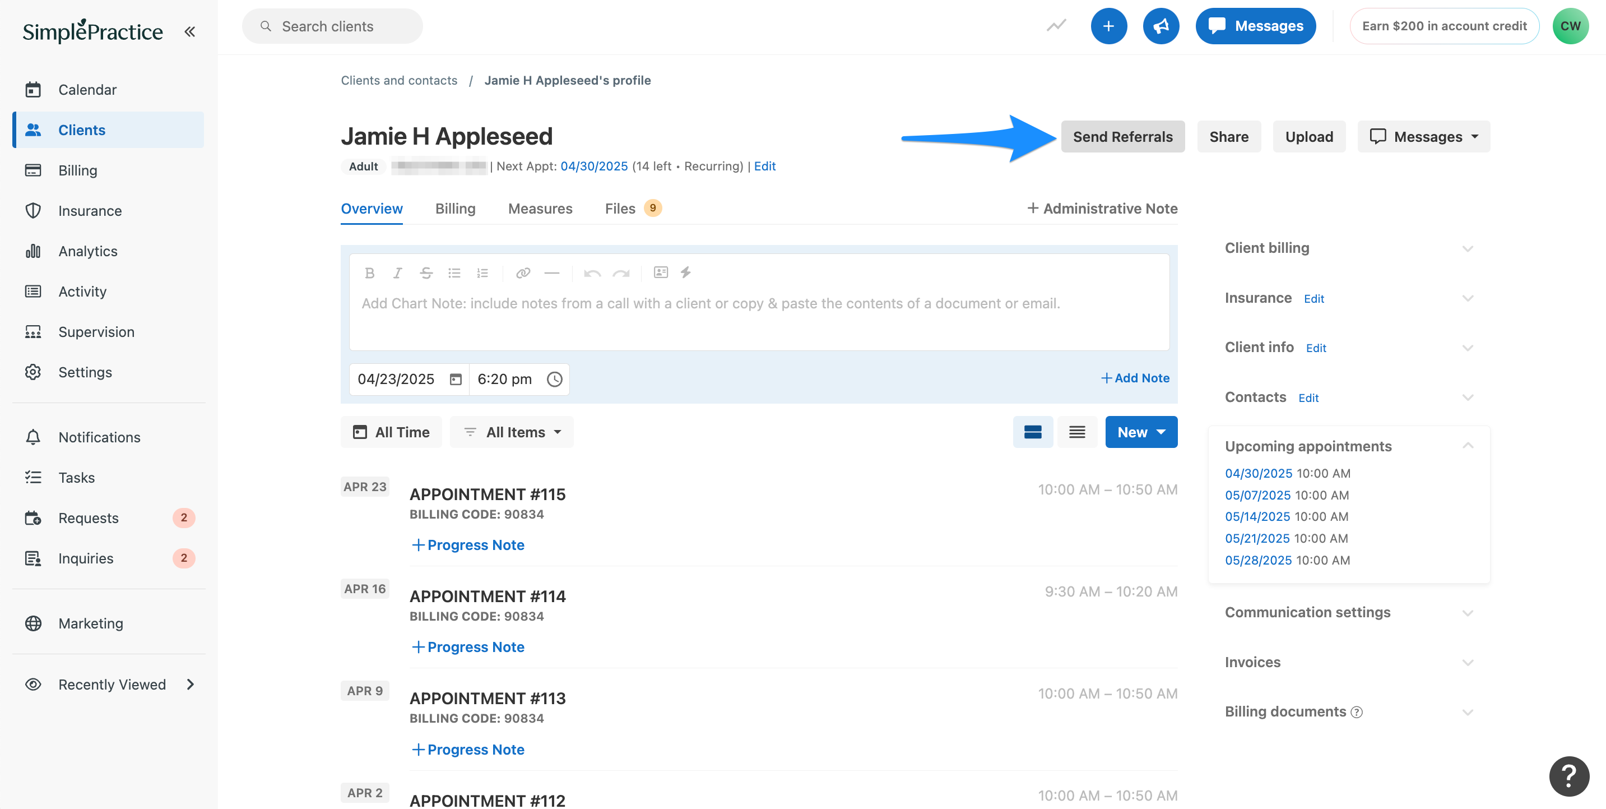Screen dimensions: 1606x809
Task: Open the CW account avatar menu
Action: [x=1571, y=26]
